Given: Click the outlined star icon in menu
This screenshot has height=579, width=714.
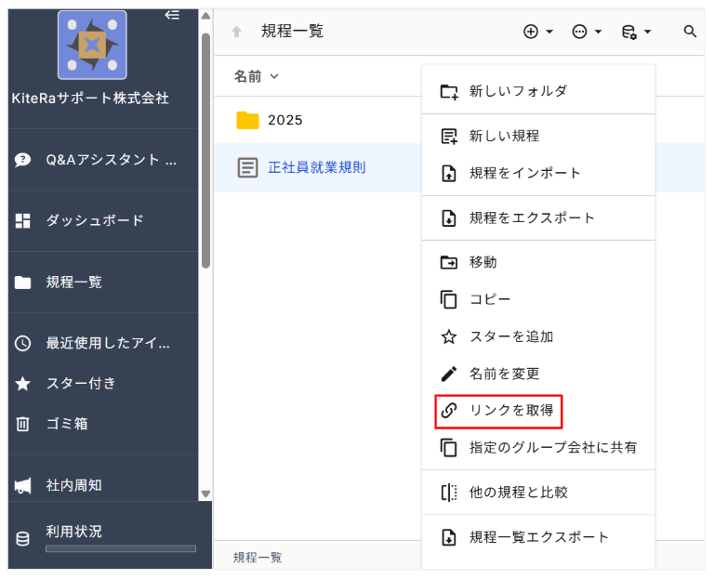Looking at the screenshot, I should pyautogui.click(x=449, y=336).
